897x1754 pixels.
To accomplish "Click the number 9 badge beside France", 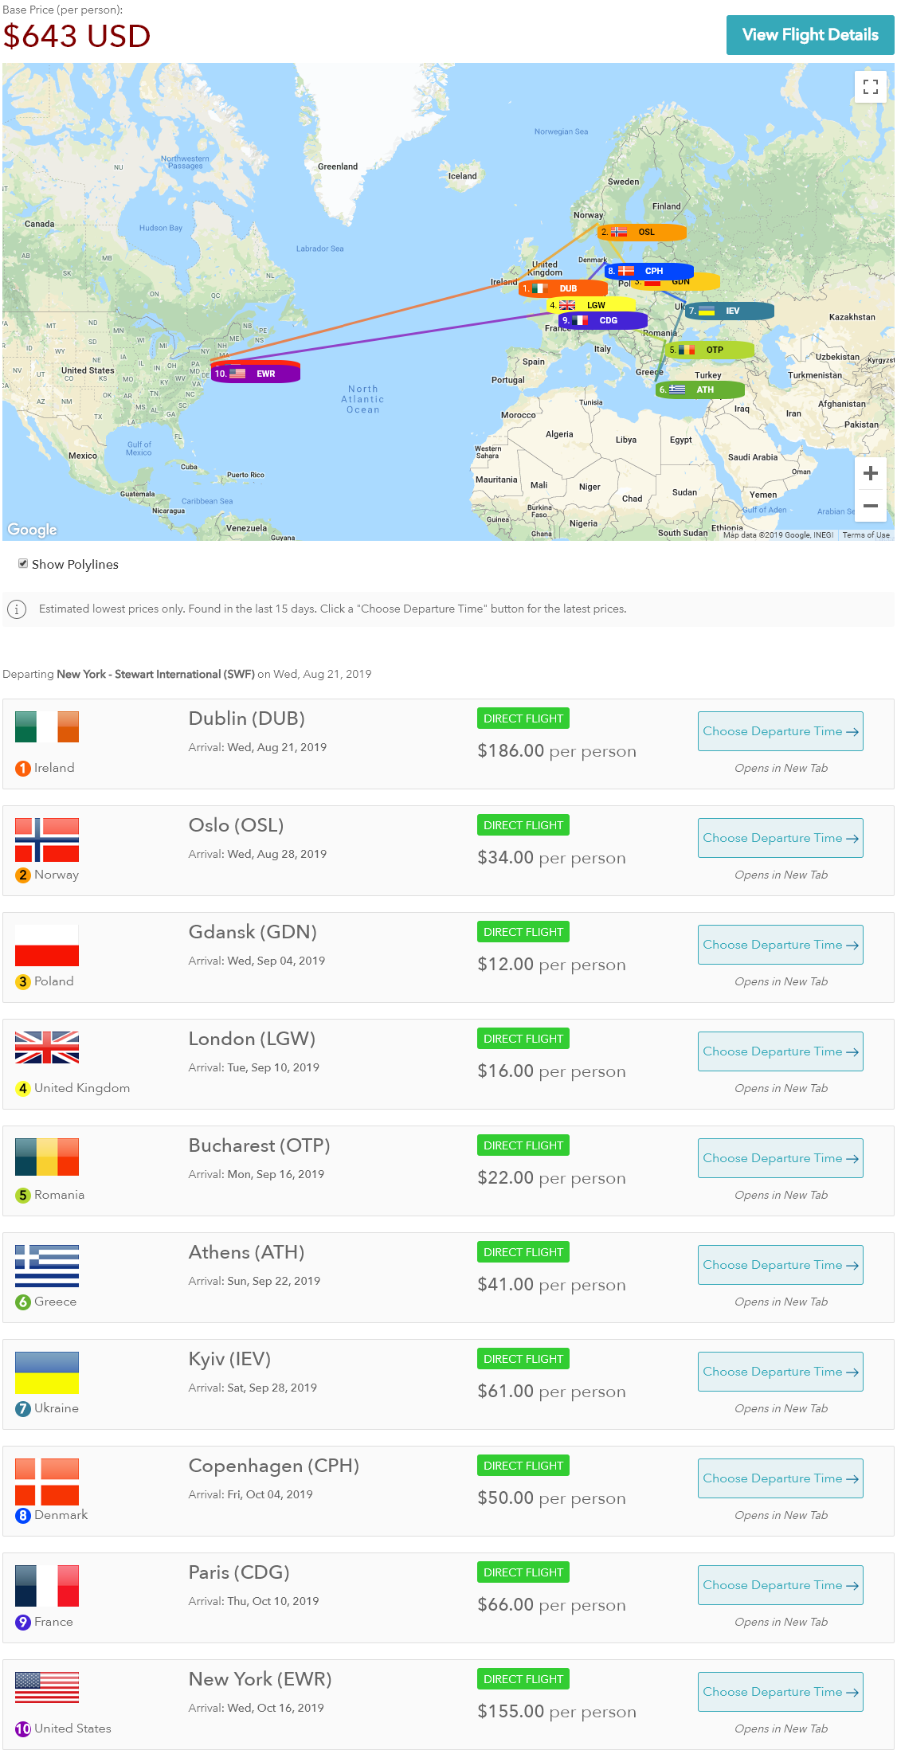I will pos(23,1622).
